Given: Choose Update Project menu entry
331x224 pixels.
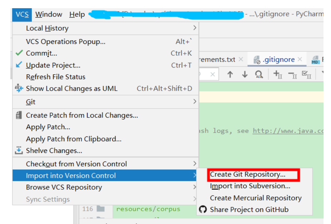Looking at the screenshot, I should tap(105, 65).
